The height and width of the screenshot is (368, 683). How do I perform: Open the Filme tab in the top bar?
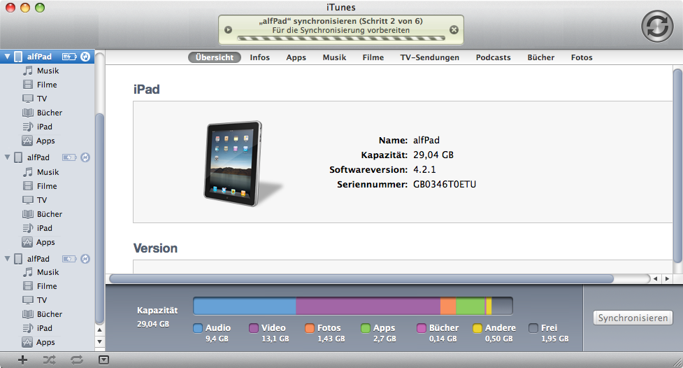point(373,57)
